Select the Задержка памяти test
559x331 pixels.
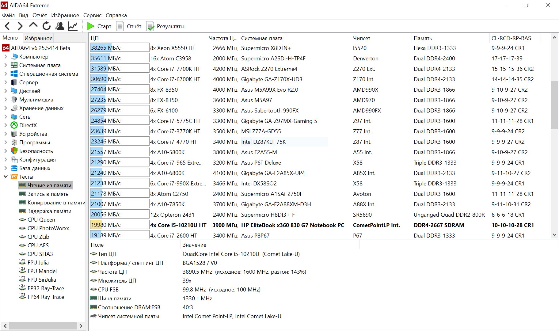click(45, 211)
